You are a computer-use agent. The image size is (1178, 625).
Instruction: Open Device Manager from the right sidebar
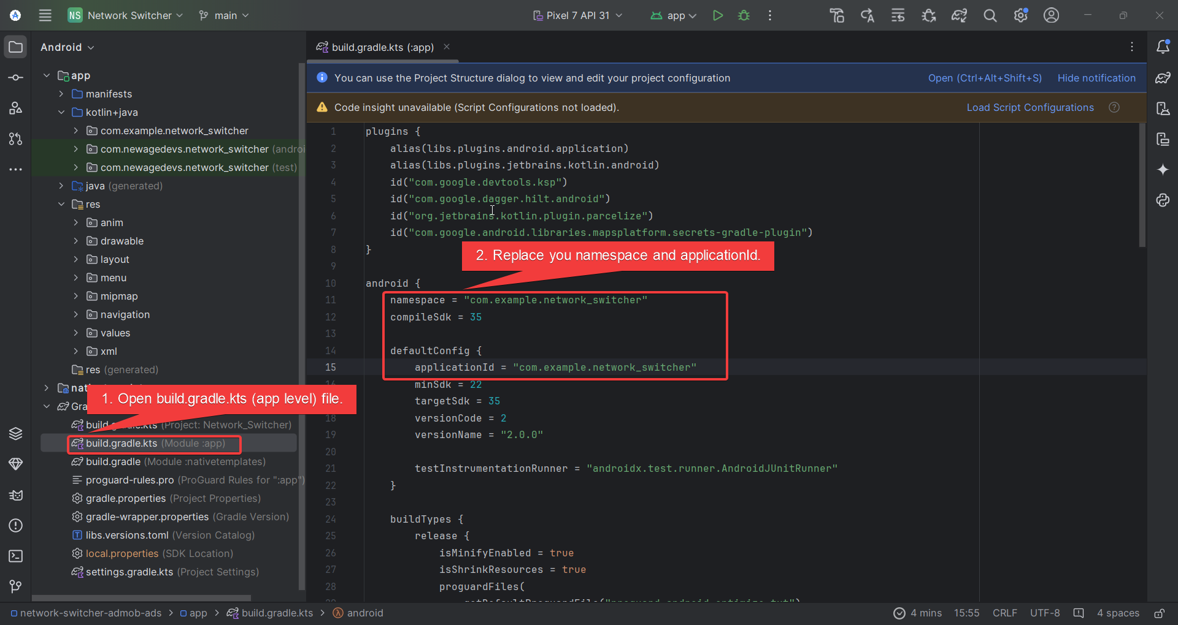coord(1164,108)
